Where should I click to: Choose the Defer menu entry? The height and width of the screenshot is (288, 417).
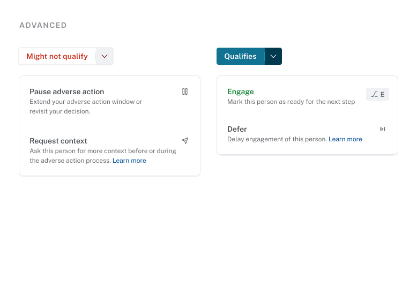click(x=237, y=129)
